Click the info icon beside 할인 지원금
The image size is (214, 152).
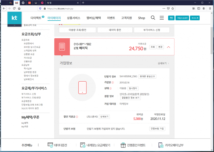pyautogui.click(x=77, y=117)
